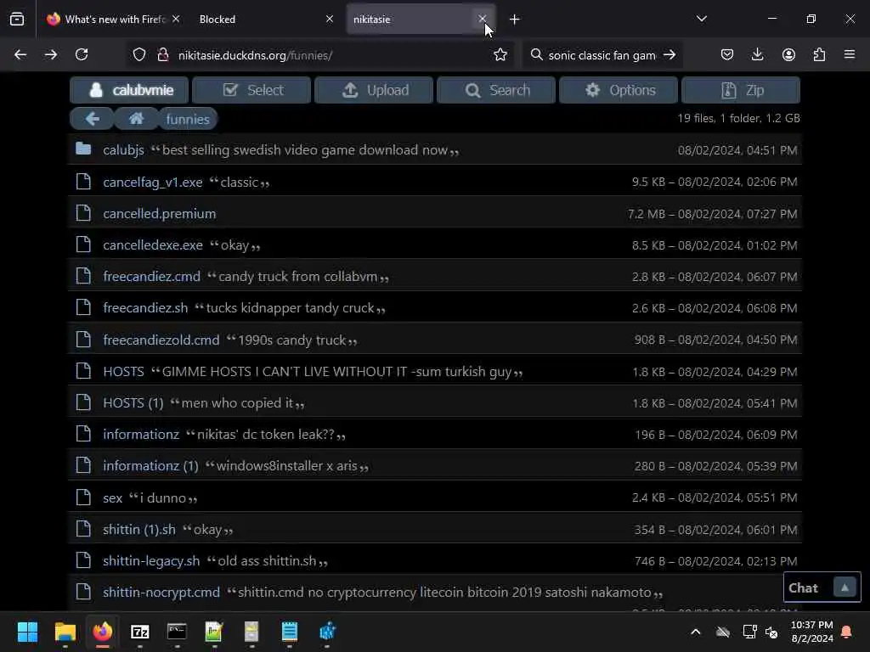The image size is (870, 652).
Task: Open notifications bell icon
Action: click(x=847, y=632)
